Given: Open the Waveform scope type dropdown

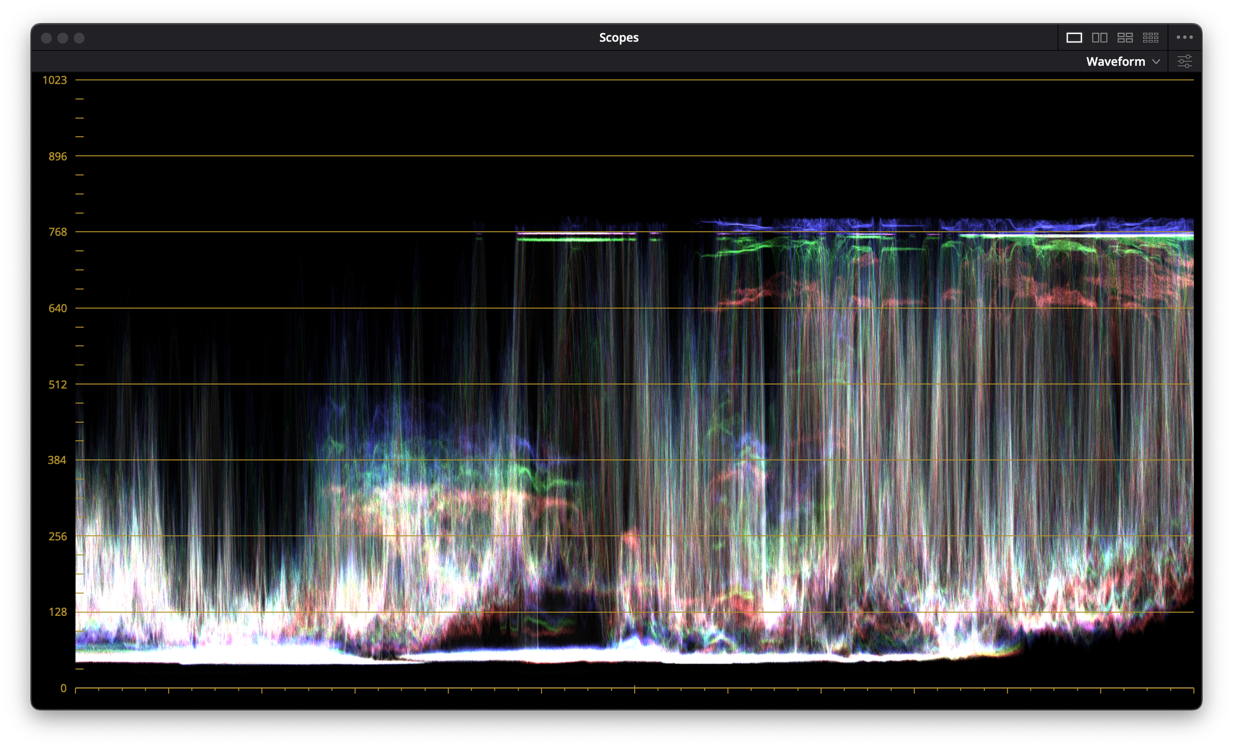Looking at the screenshot, I should (1123, 62).
